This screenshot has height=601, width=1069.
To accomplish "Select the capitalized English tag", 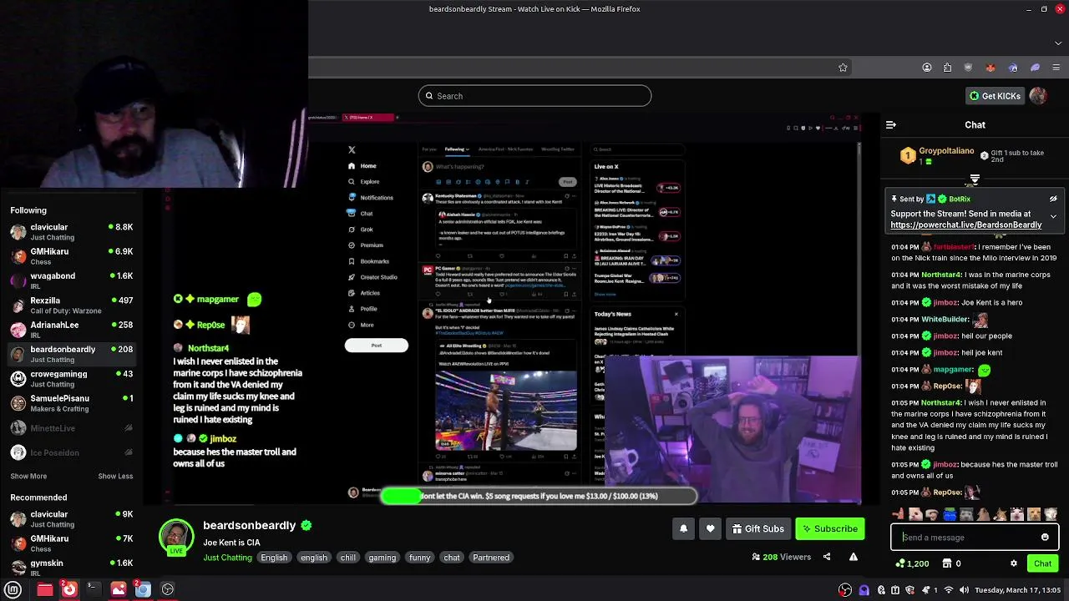I will (x=274, y=558).
